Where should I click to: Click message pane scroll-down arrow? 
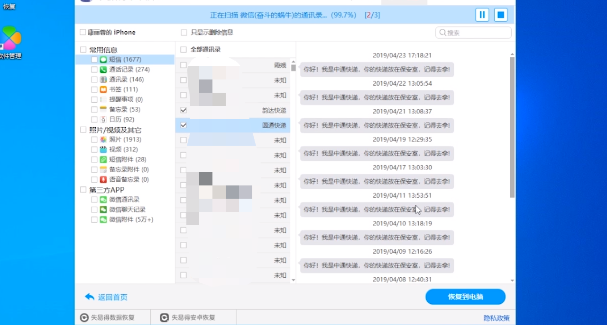pyautogui.click(x=512, y=280)
